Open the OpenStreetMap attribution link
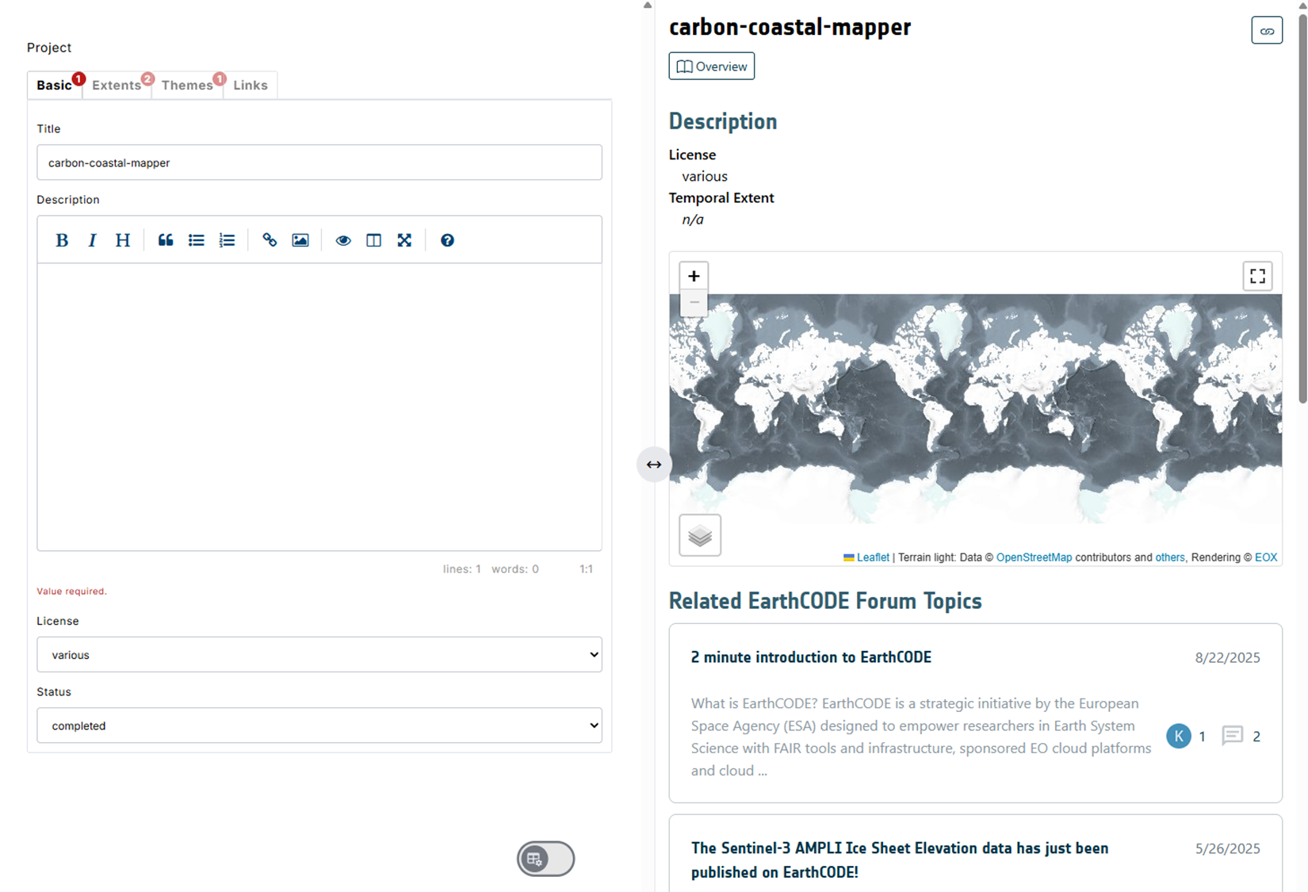 pos(1034,557)
